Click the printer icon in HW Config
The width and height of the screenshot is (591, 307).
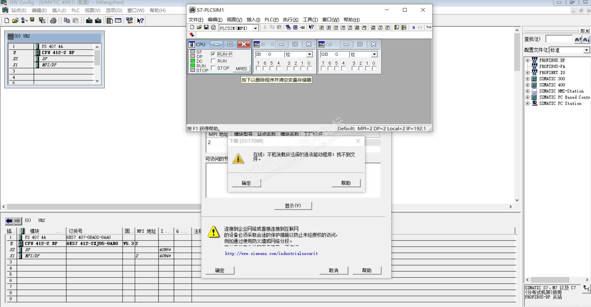(53, 21)
